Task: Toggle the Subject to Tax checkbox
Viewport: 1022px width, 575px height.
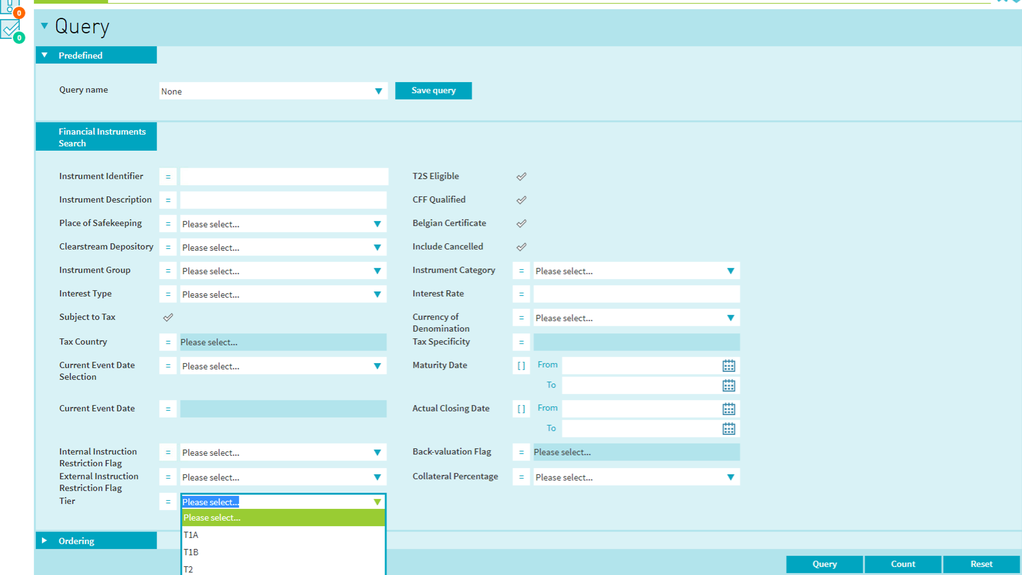Action: point(168,317)
